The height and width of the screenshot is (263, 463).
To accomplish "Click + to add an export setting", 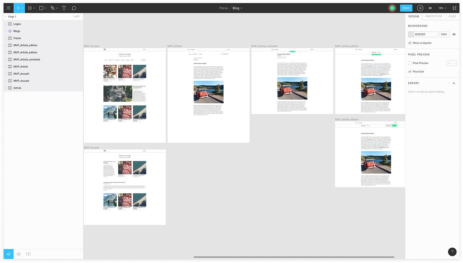I will (x=454, y=83).
